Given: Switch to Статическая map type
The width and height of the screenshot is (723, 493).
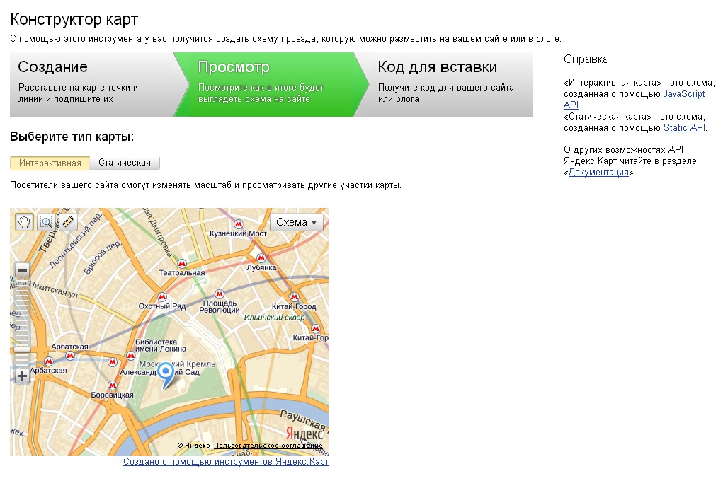Looking at the screenshot, I should tap(125, 163).
